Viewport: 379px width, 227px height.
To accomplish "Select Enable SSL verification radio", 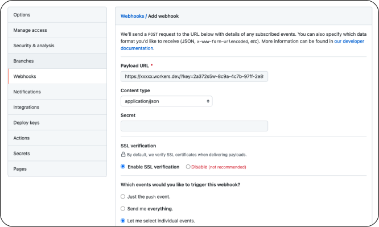I will pyautogui.click(x=123, y=167).
